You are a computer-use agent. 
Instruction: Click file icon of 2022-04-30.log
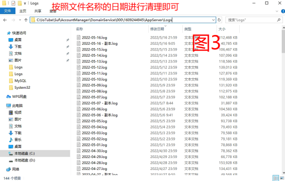[78, 151]
